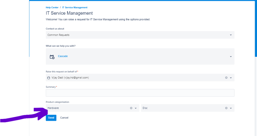Clear the Hardware category selection
The width and height of the screenshot is (257, 136).
(x=131, y=108)
